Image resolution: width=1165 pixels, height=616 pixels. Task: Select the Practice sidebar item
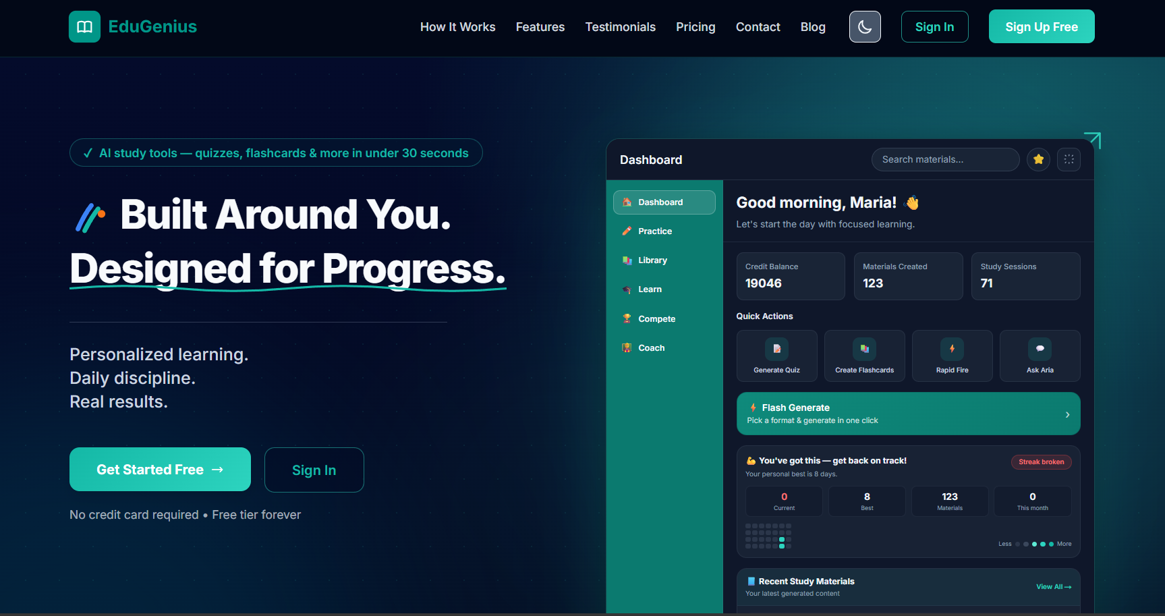664,231
